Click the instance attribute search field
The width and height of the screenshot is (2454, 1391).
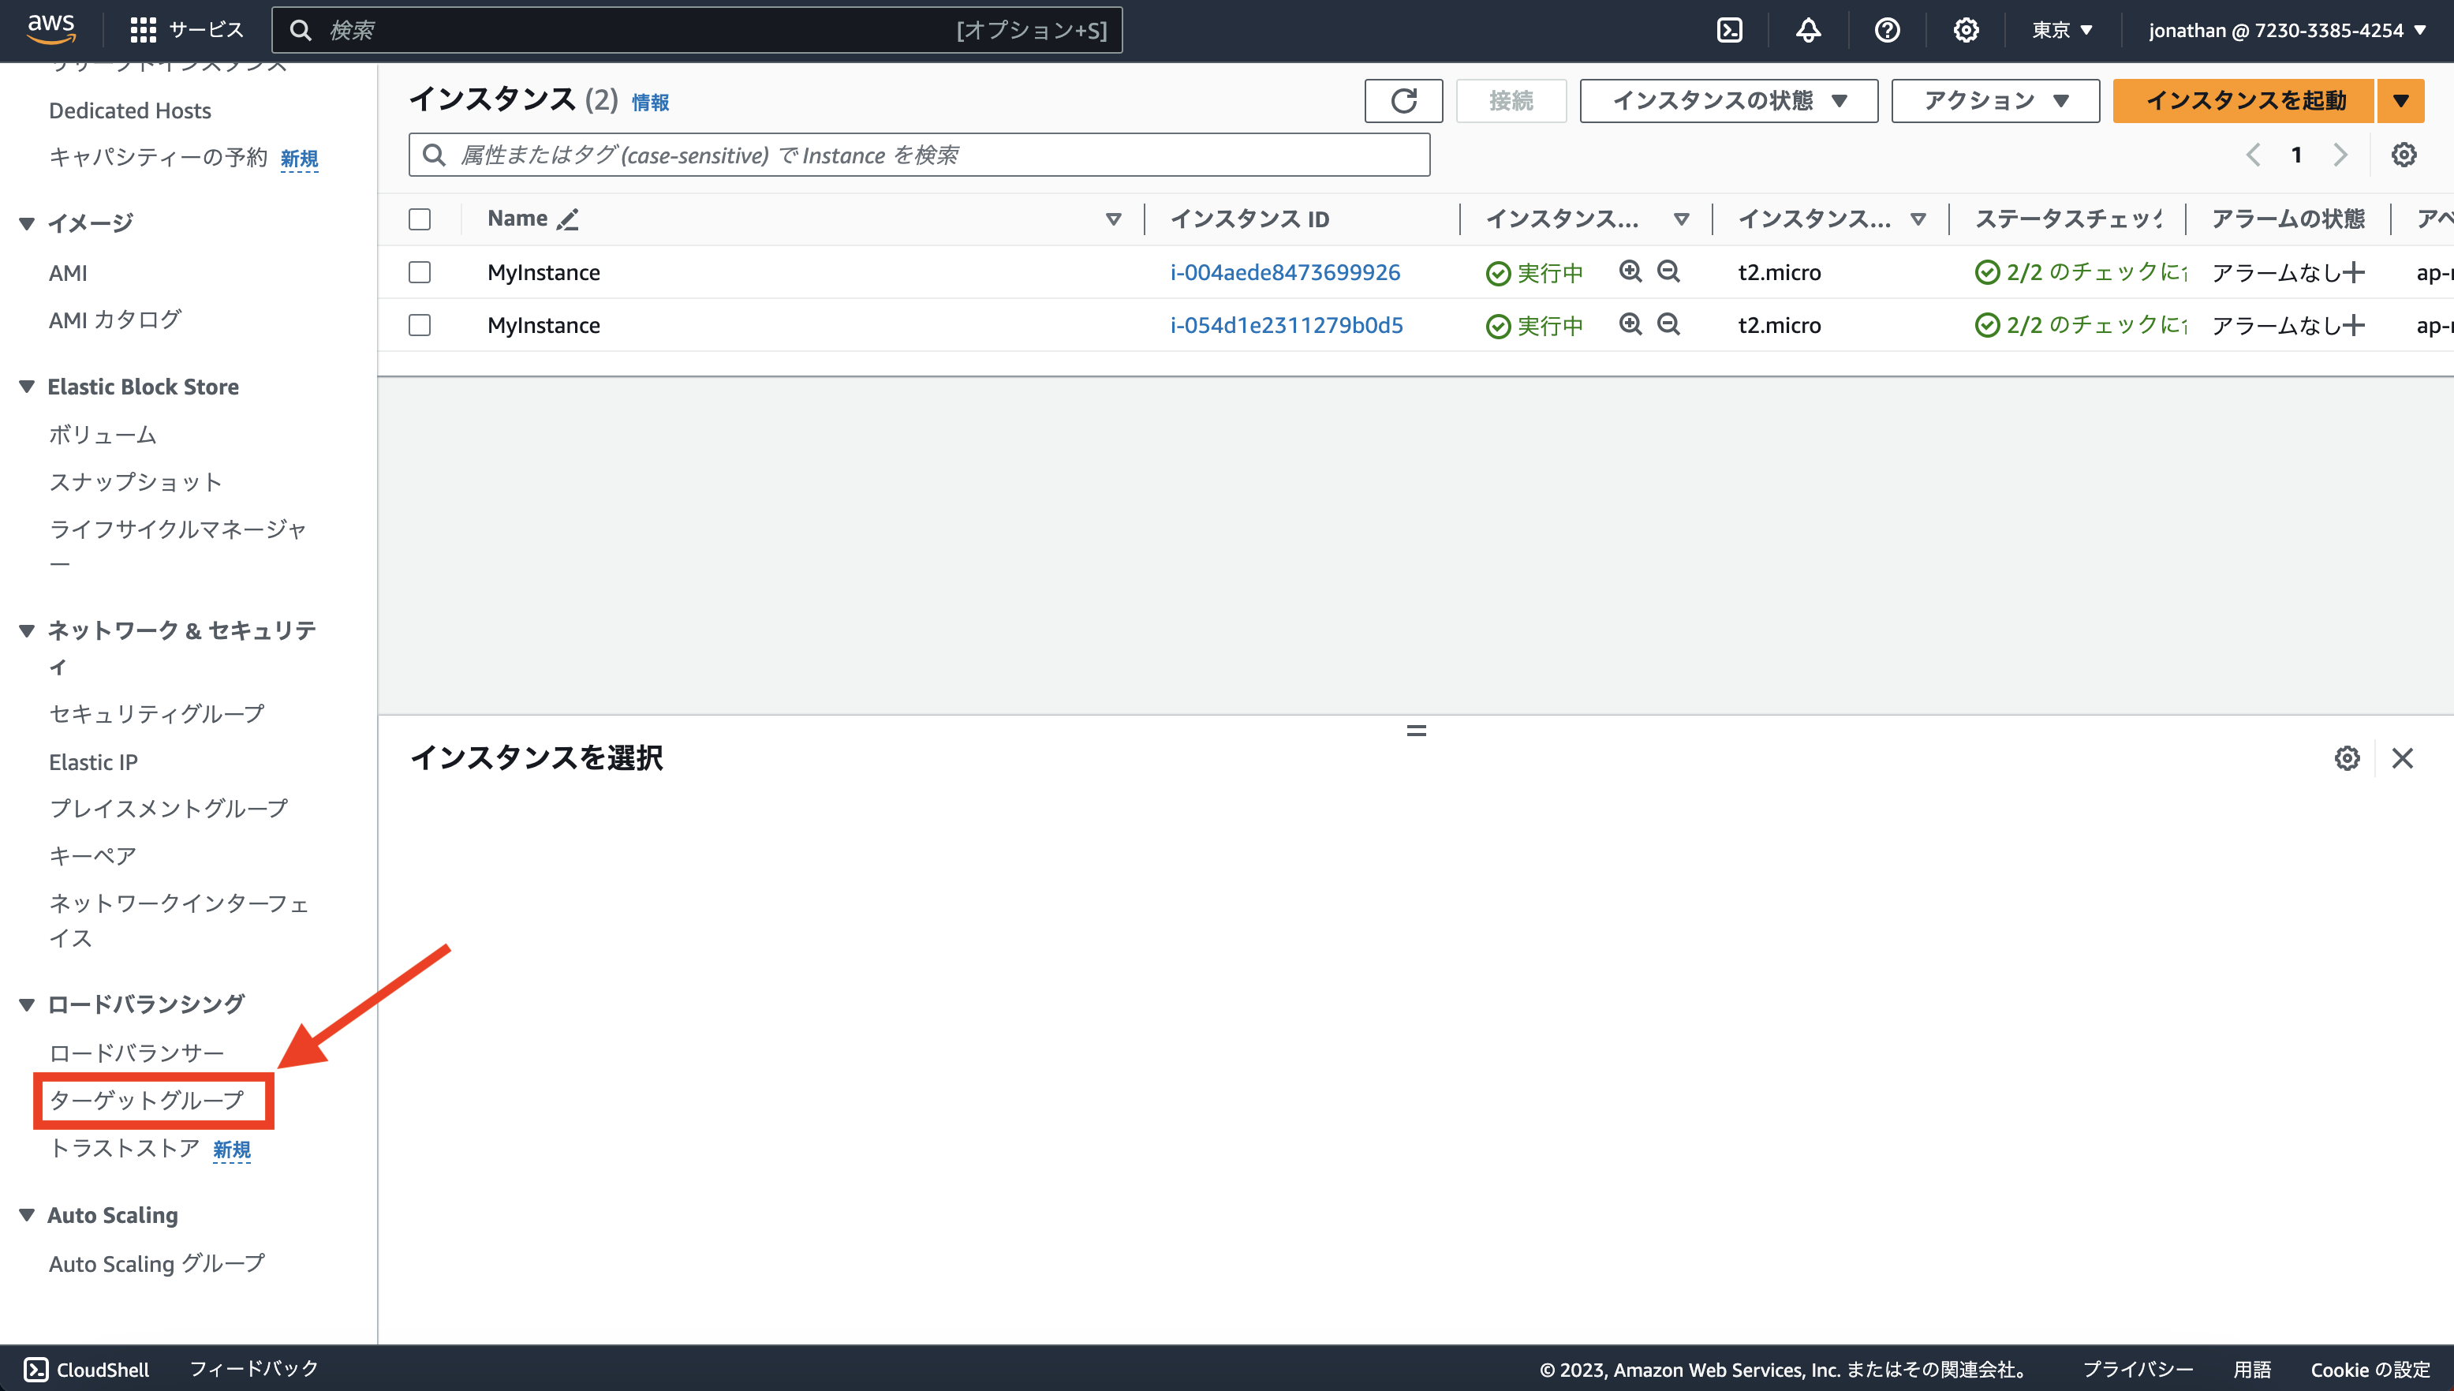tap(917, 154)
